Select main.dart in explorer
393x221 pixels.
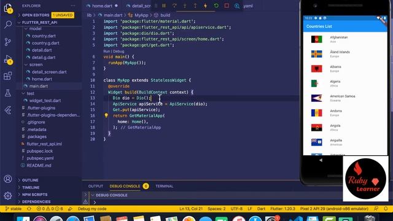click(x=38, y=86)
